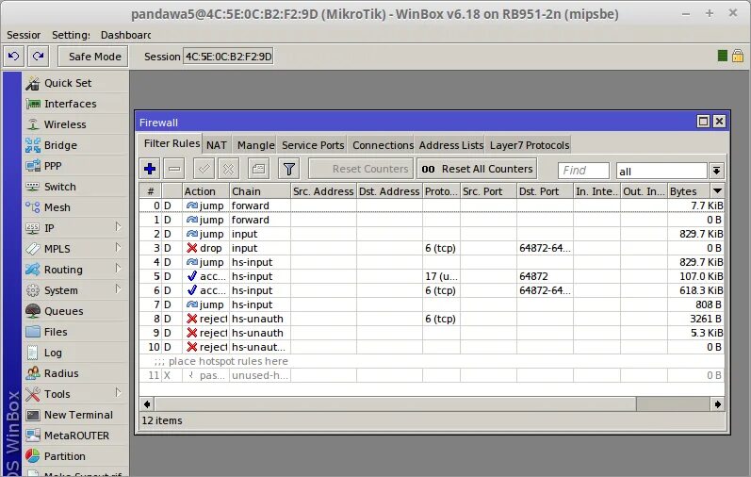The image size is (751, 477).
Task: Select rule 5 accept hs-input udp row
Action: [432, 276]
